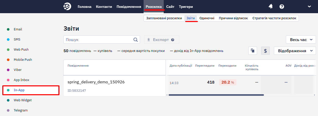Select Email channel in sidebar

point(18,29)
